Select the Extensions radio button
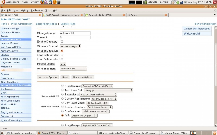The width and height of the screenshot is (217, 135). point(62,94)
